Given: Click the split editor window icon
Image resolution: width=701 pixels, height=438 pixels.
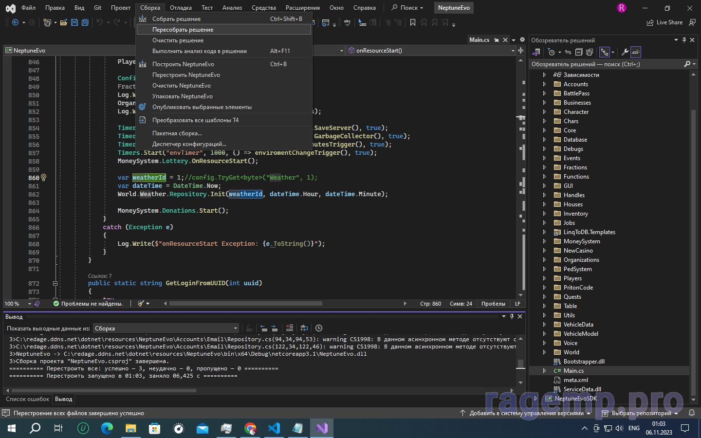Looking at the screenshot, I should point(520,51).
